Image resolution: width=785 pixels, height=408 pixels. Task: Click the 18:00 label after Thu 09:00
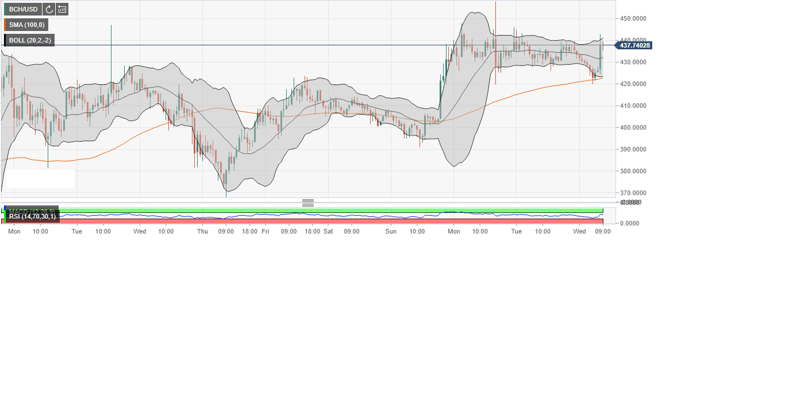tap(249, 231)
